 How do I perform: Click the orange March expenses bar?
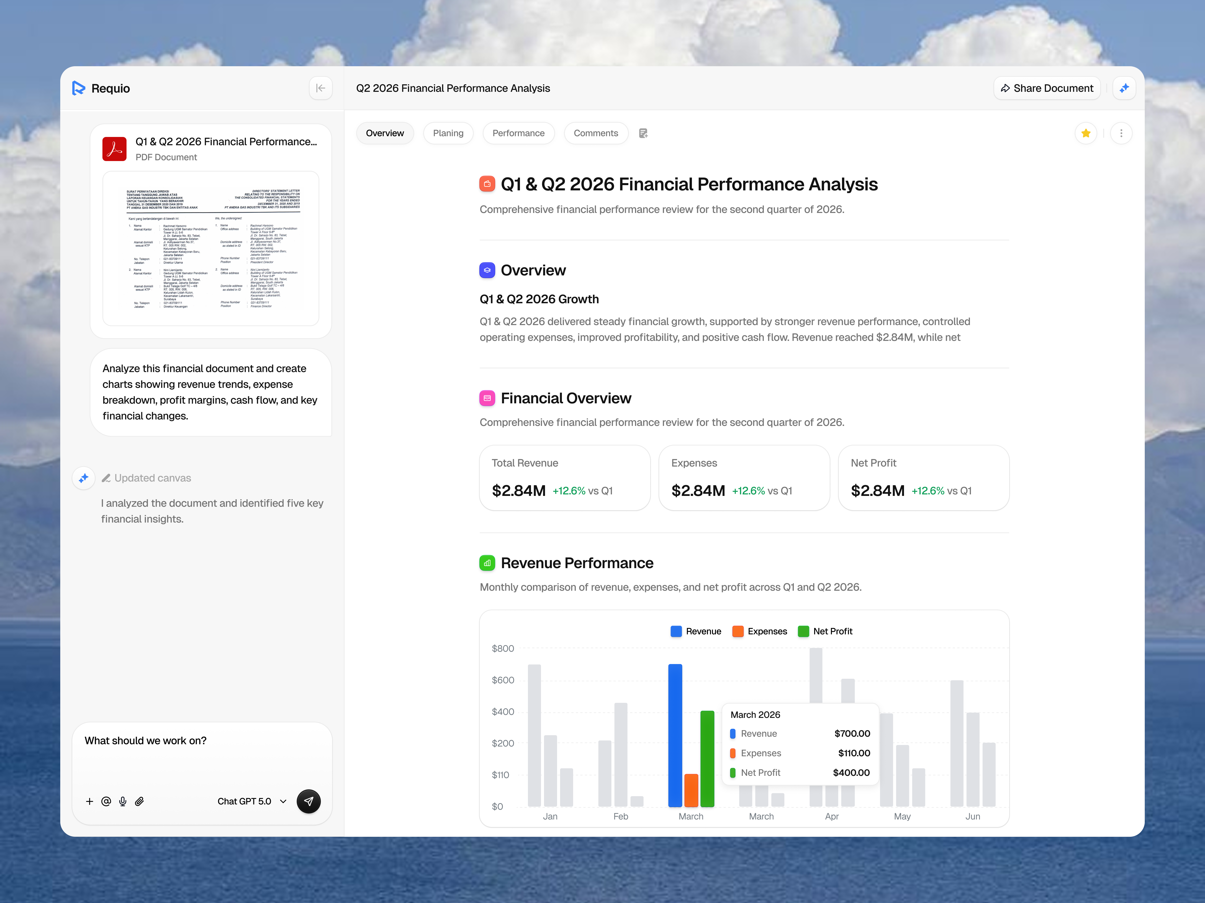point(691,790)
